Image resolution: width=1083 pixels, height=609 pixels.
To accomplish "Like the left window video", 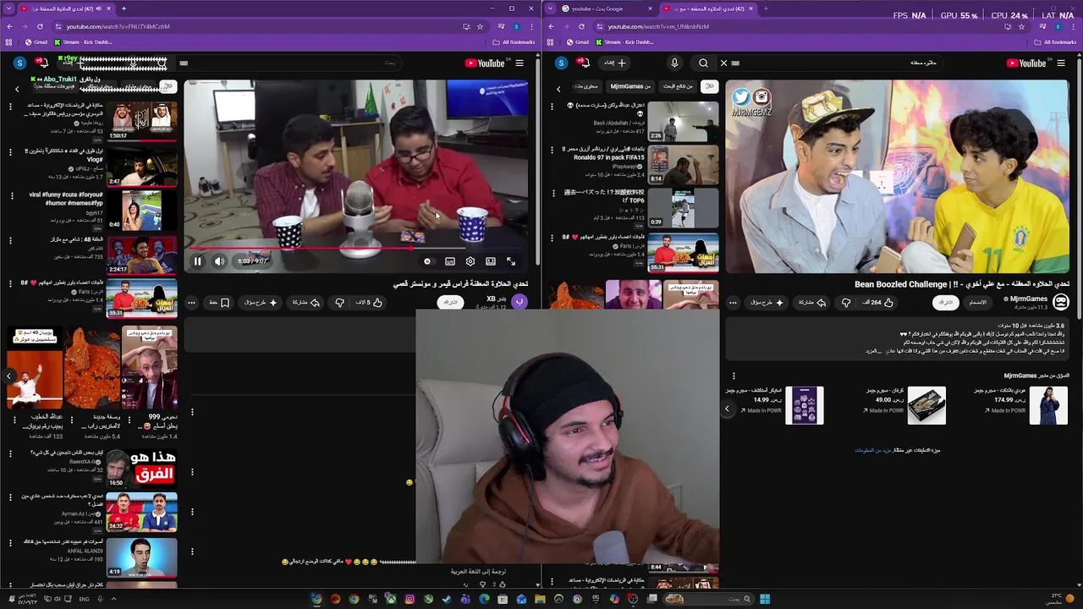I will click(x=369, y=302).
